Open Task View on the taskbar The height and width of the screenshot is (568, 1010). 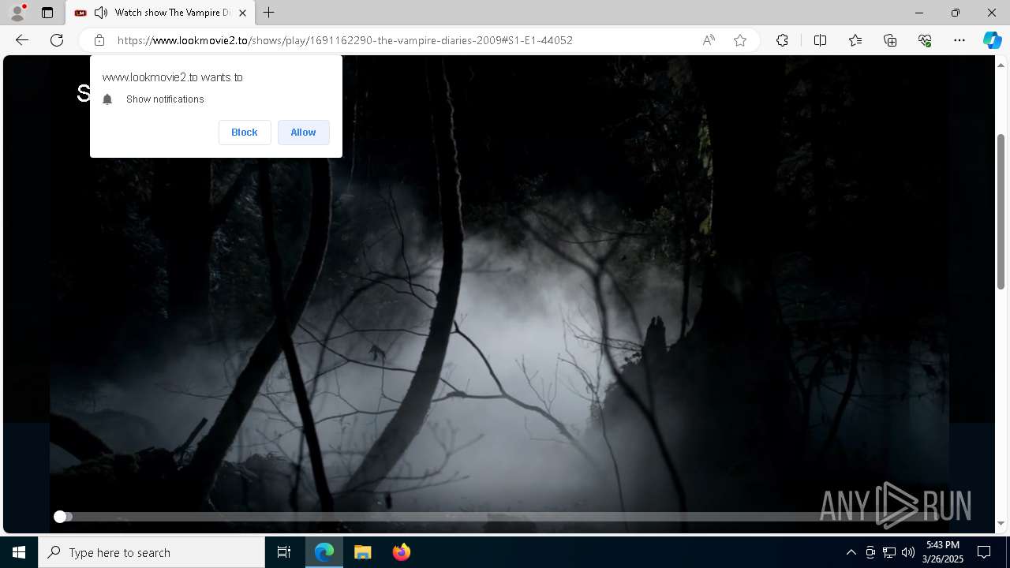284,552
